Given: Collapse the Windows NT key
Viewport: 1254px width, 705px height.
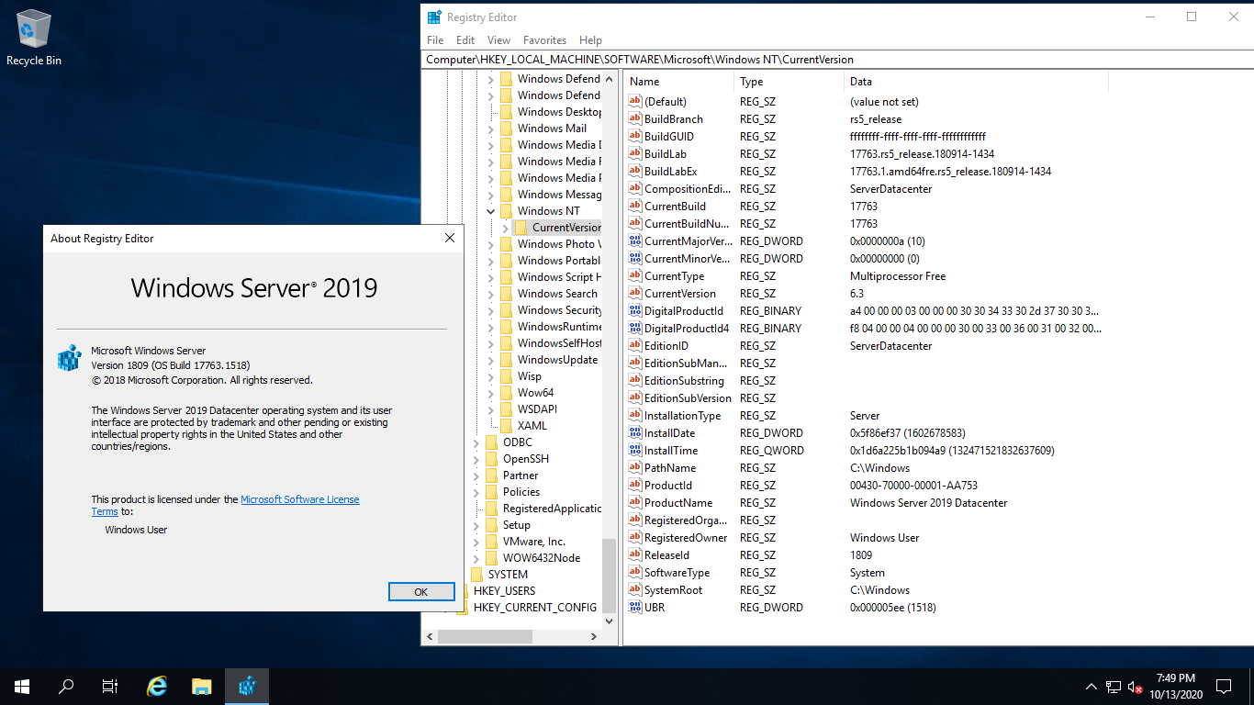Looking at the screenshot, I should pyautogui.click(x=490, y=211).
